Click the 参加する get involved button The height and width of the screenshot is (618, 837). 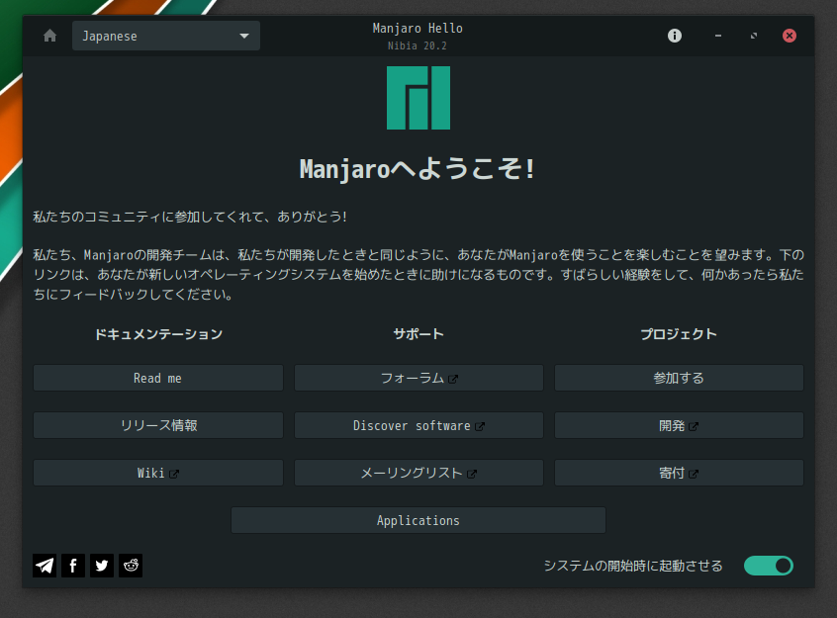679,378
